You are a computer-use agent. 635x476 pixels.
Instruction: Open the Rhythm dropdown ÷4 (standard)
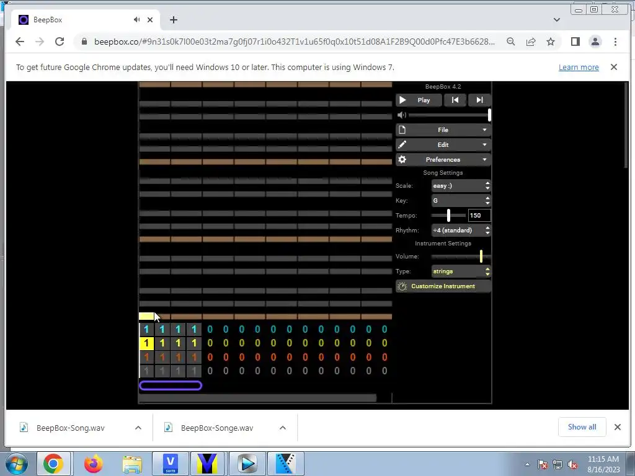(461, 231)
